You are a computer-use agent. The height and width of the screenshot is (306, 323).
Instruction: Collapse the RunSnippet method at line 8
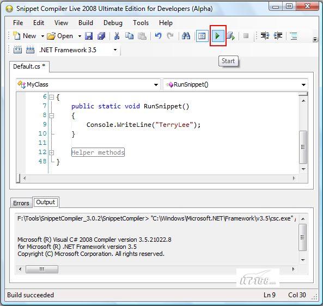(52, 115)
